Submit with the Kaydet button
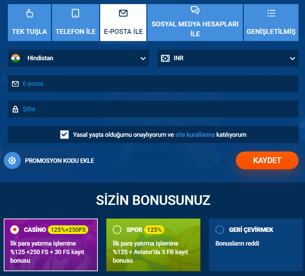The height and width of the screenshot is (276, 305). [267, 160]
